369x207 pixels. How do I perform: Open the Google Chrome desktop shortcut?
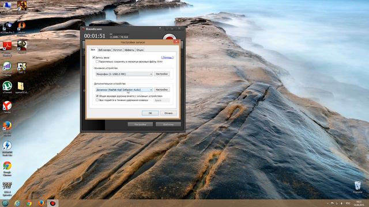7,168
